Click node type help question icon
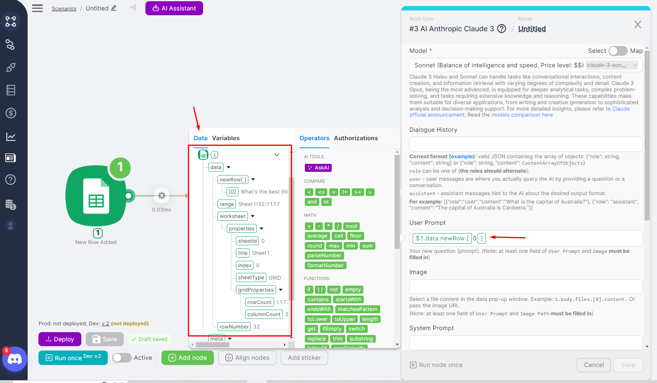The width and height of the screenshot is (657, 383). coord(502,29)
